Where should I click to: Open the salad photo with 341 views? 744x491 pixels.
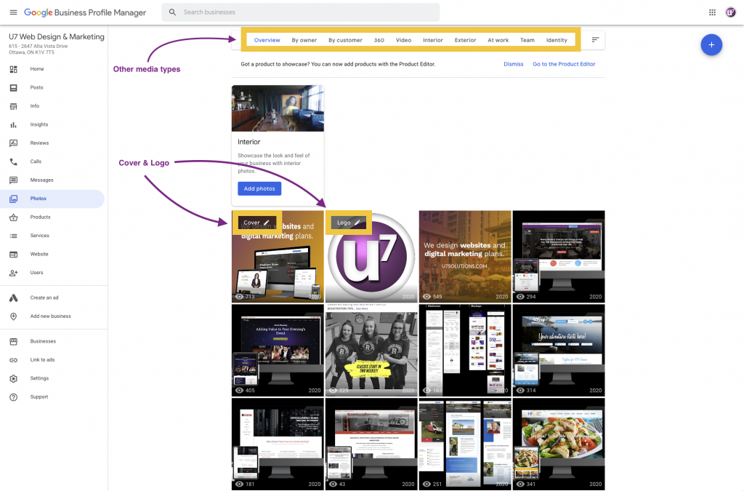pyautogui.click(x=559, y=444)
